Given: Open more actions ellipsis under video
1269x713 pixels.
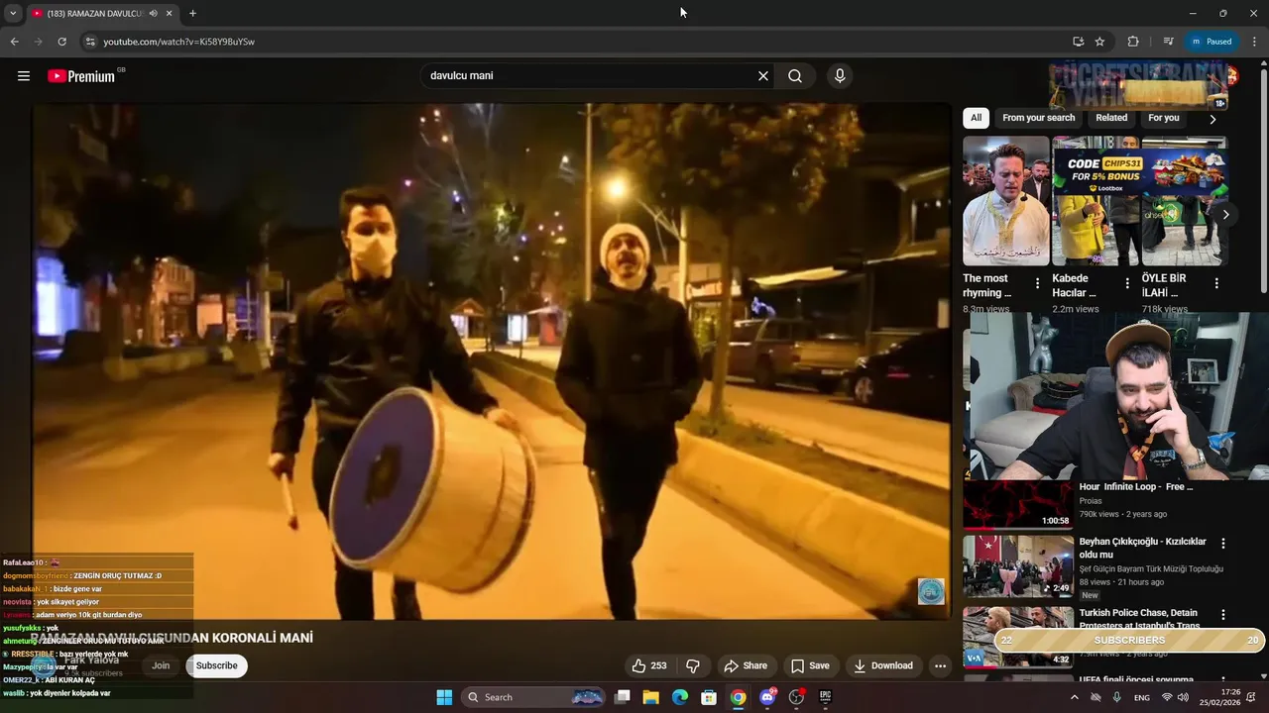Looking at the screenshot, I should pos(940,665).
